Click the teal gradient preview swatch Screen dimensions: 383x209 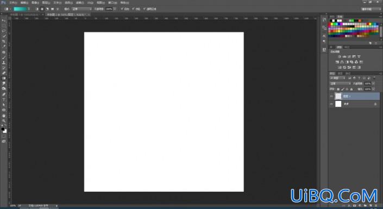tap(20, 9)
